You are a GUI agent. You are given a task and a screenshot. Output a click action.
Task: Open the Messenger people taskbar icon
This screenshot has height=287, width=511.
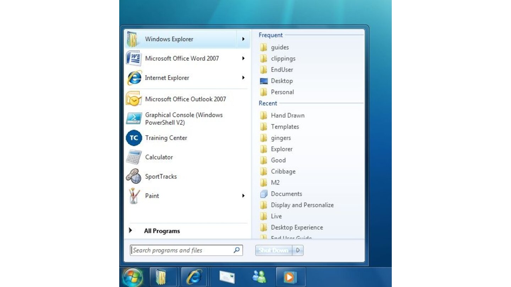tap(259, 276)
